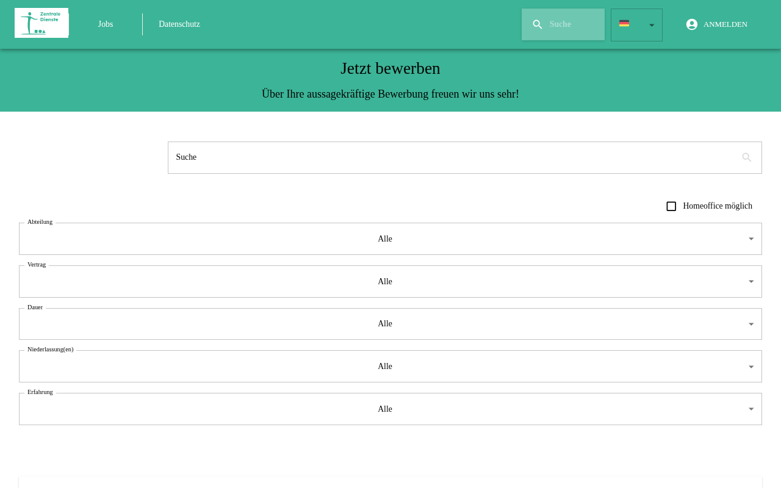Click the Homeoffice möglich label

(x=718, y=206)
